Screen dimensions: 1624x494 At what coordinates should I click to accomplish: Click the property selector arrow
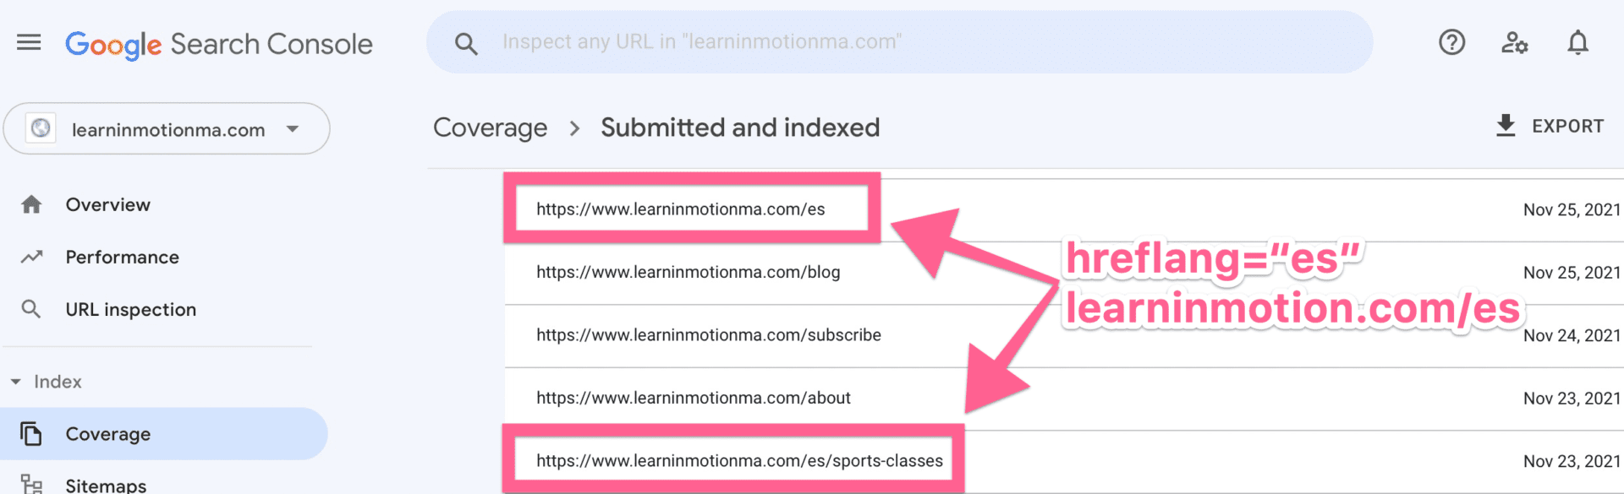pos(293,129)
